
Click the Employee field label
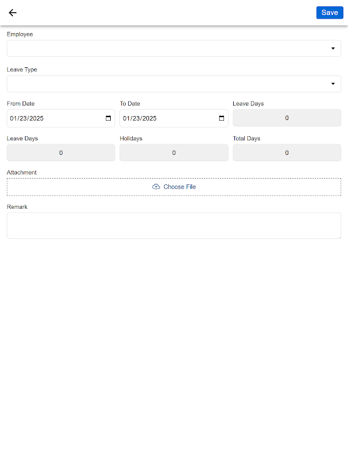(x=20, y=34)
